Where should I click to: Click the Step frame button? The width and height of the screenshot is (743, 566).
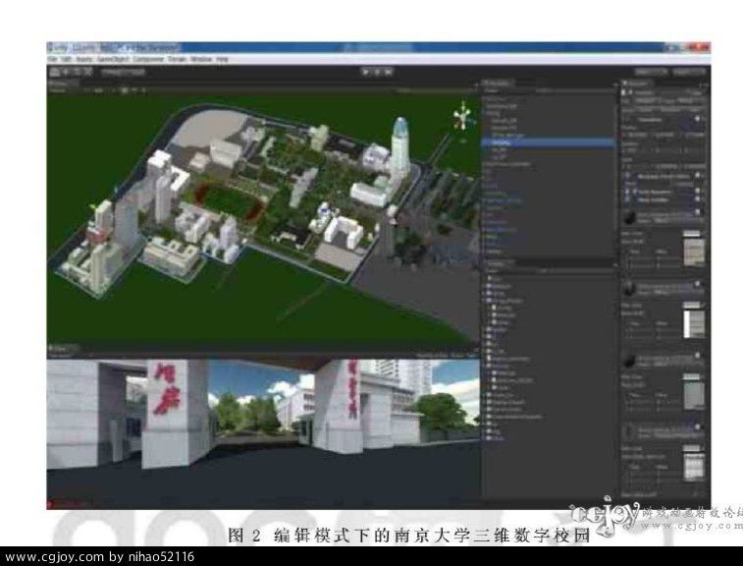click(388, 72)
